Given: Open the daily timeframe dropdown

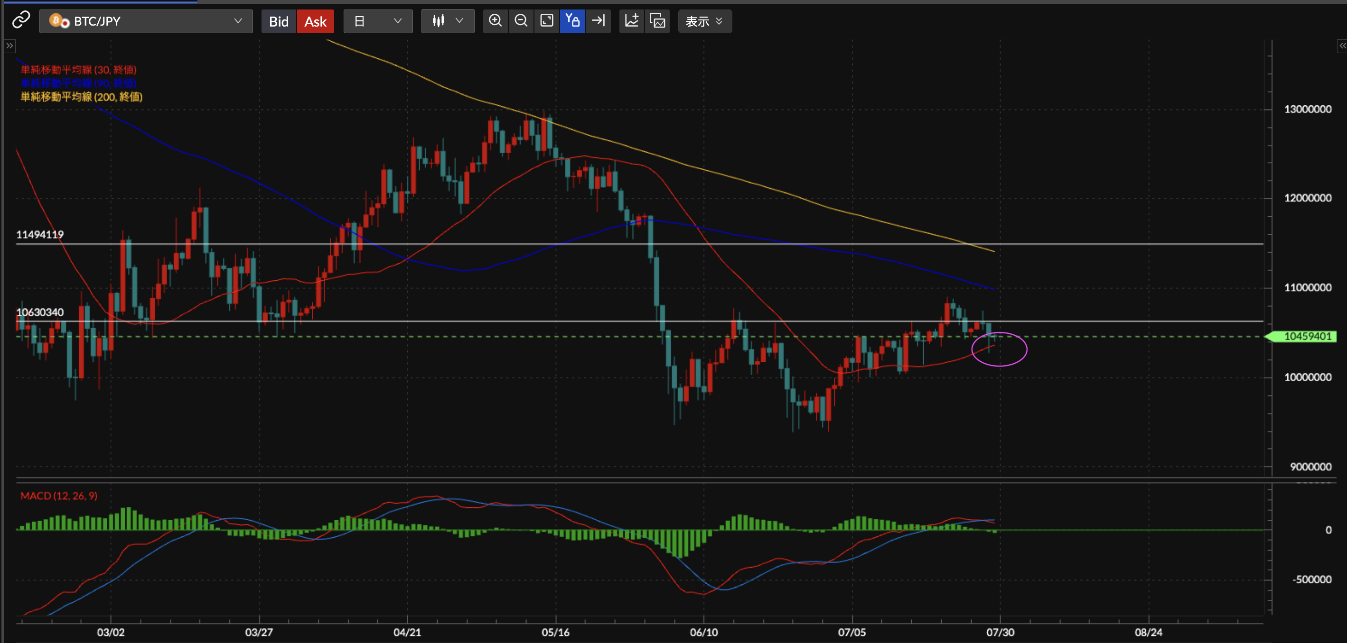Looking at the screenshot, I should tap(377, 21).
